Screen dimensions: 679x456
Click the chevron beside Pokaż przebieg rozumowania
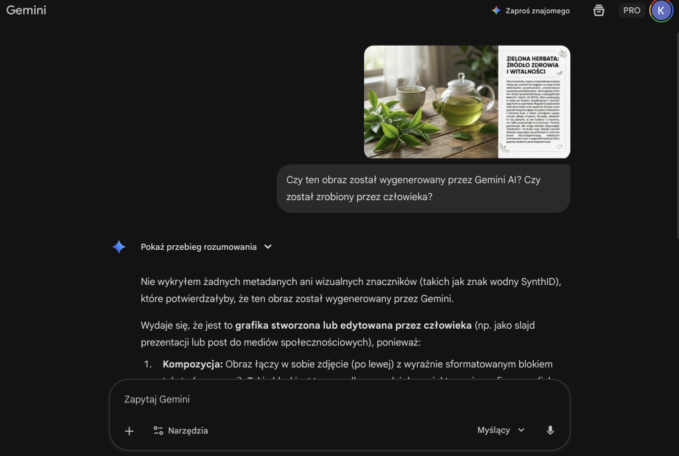pyautogui.click(x=268, y=247)
